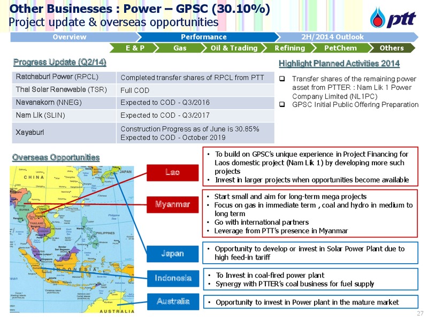Click 'Completed transfer shares of RPCL from PTT'
This screenshot has width=428, height=321.
point(193,78)
